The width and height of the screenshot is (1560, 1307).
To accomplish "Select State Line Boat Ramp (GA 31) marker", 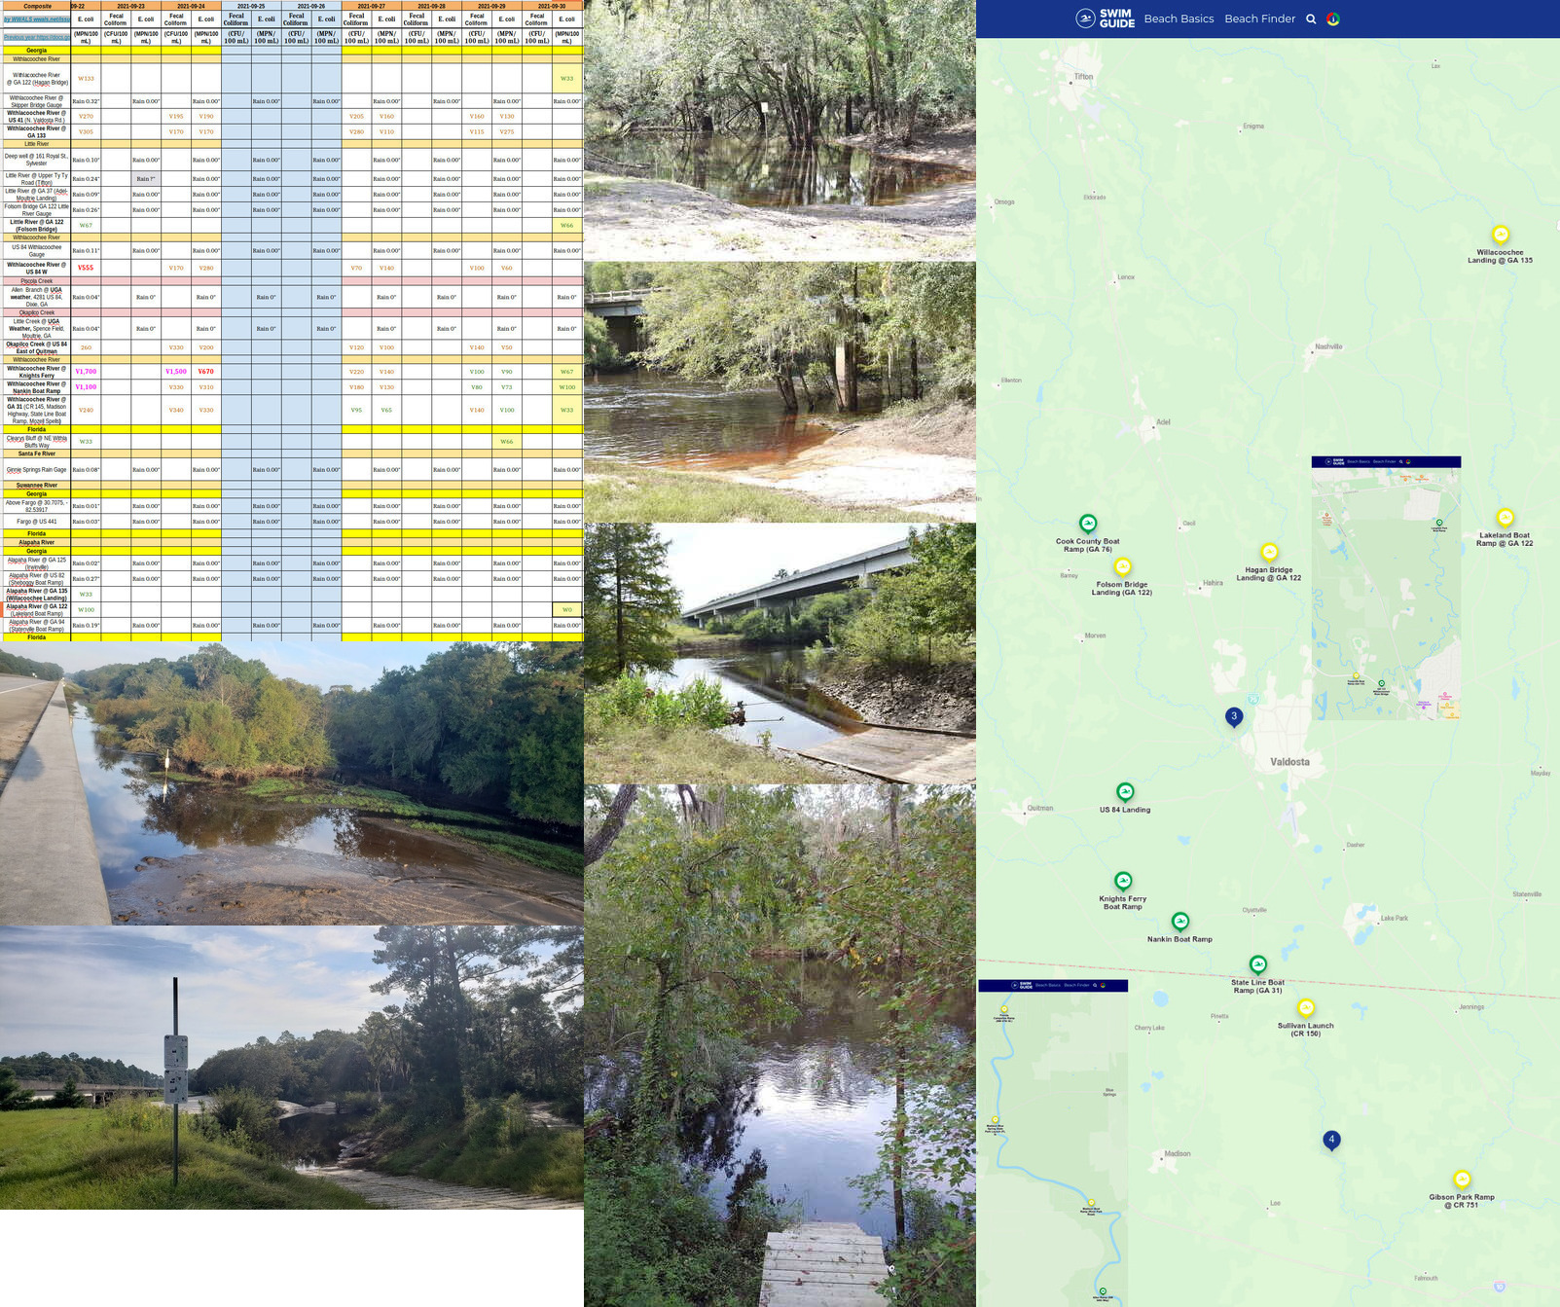I will [x=1258, y=964].
